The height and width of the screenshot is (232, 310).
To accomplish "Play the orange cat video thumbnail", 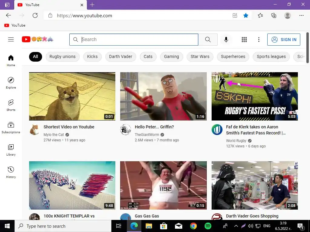I will pos(72,96).
